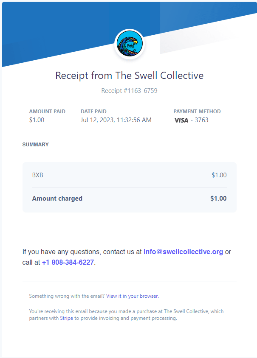257x358 pixels.
Task: Follow the Stripe link in footer
Action: click(66, 318)
